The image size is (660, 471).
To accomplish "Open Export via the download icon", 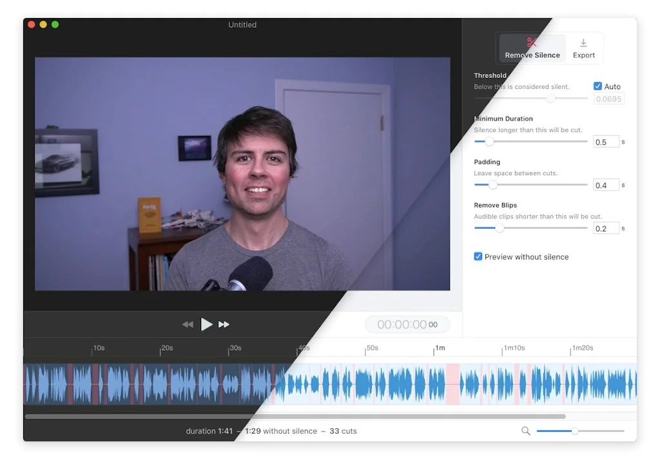I will coord(583,48).
